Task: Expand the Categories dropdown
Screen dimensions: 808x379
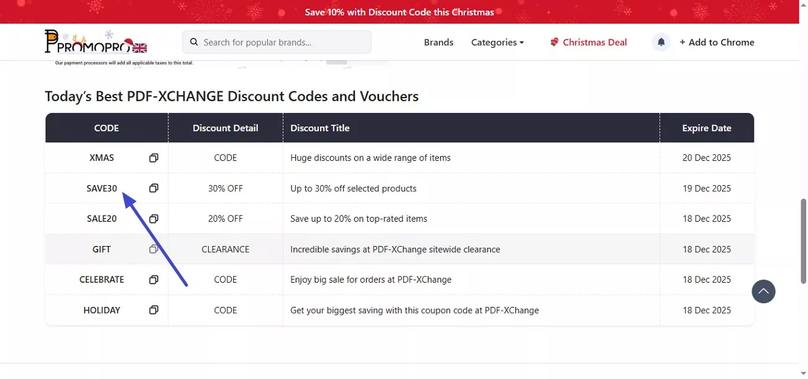Action: click(x=497, y=42)
